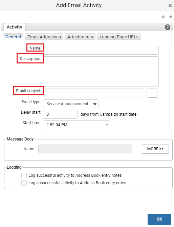Select the General tab

[x=13, y=37]
